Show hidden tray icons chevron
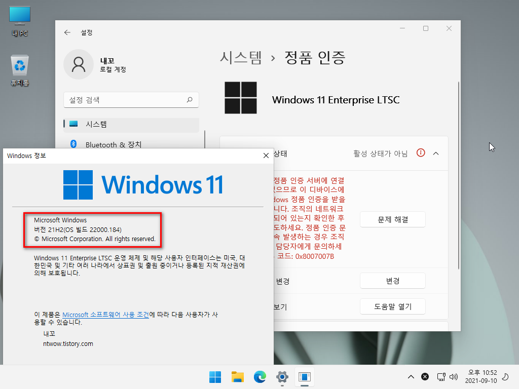This screenshot has height=389, width=519. click(x=411, y=377)
